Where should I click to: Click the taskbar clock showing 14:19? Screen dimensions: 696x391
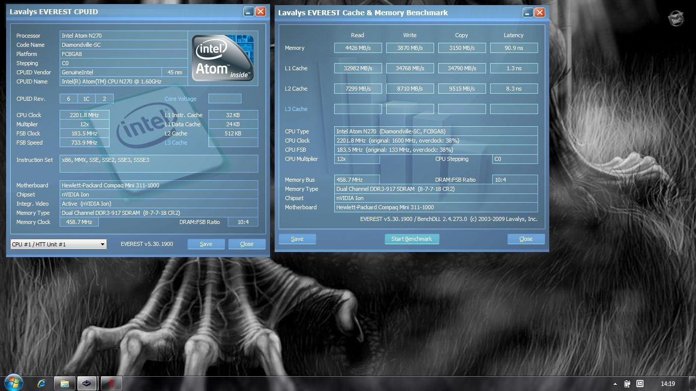pyautogui.click(x=668, y=384)
